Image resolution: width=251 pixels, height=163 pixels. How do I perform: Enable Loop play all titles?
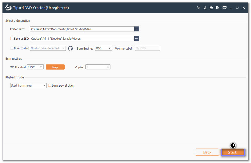click(x=50, y=86)
